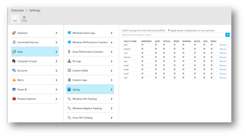Open Solutions via its icon

tap(14, 33)
